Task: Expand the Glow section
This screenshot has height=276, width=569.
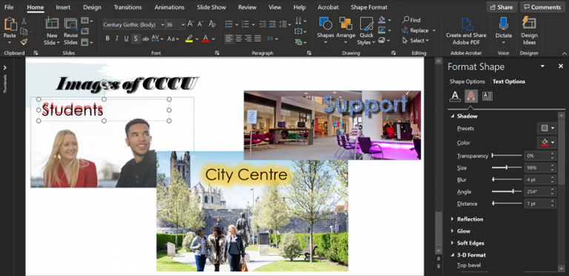Action: [453, 231]
